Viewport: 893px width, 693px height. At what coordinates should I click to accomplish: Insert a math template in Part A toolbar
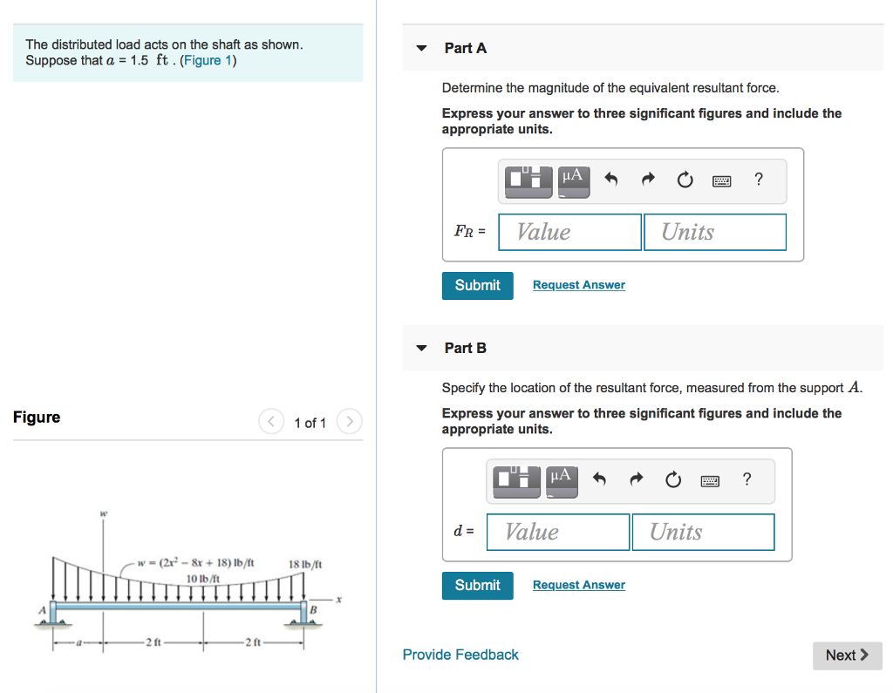click(528, 180)
